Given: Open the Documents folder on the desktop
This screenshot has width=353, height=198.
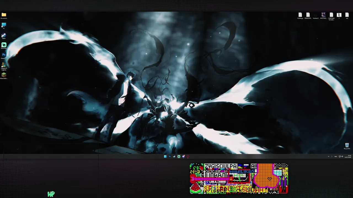Looking at the screenshot, I should coord(4,15).
